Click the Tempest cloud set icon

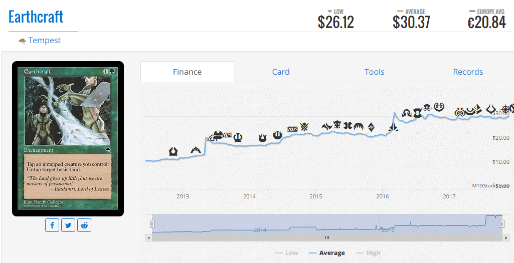[x=22, y=41]
